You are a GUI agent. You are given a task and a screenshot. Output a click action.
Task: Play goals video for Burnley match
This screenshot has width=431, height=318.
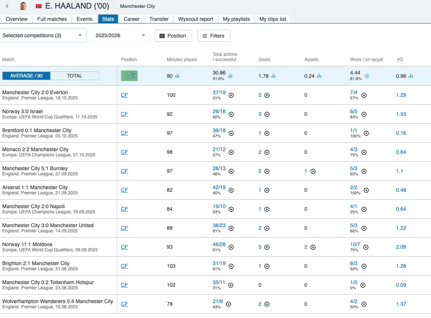point(267,171)
